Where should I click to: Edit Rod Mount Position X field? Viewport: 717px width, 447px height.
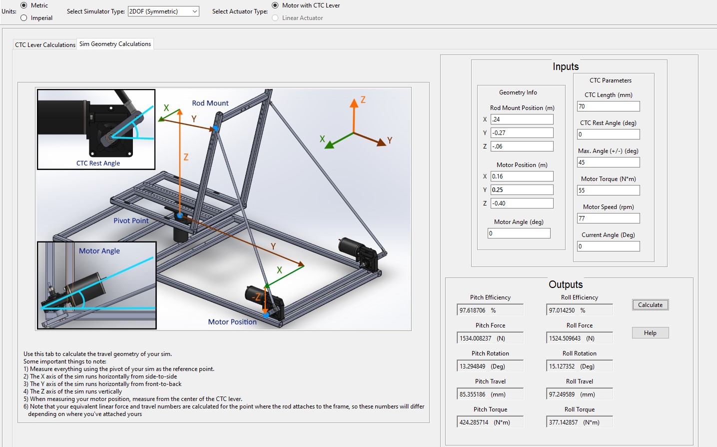click(522, 119)
